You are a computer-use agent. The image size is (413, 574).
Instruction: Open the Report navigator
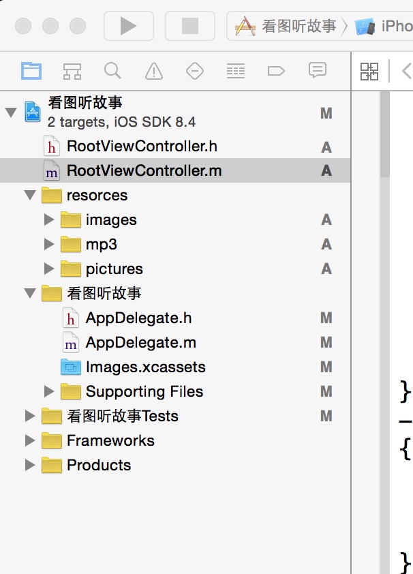click(317, 70)
